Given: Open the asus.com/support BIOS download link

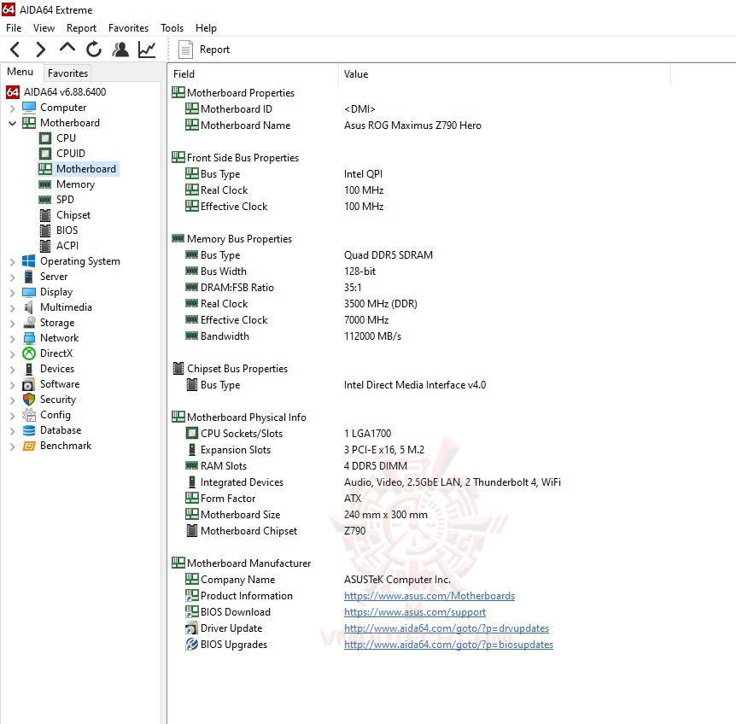Looking at the screenshot, I should [x=414, y=612].
